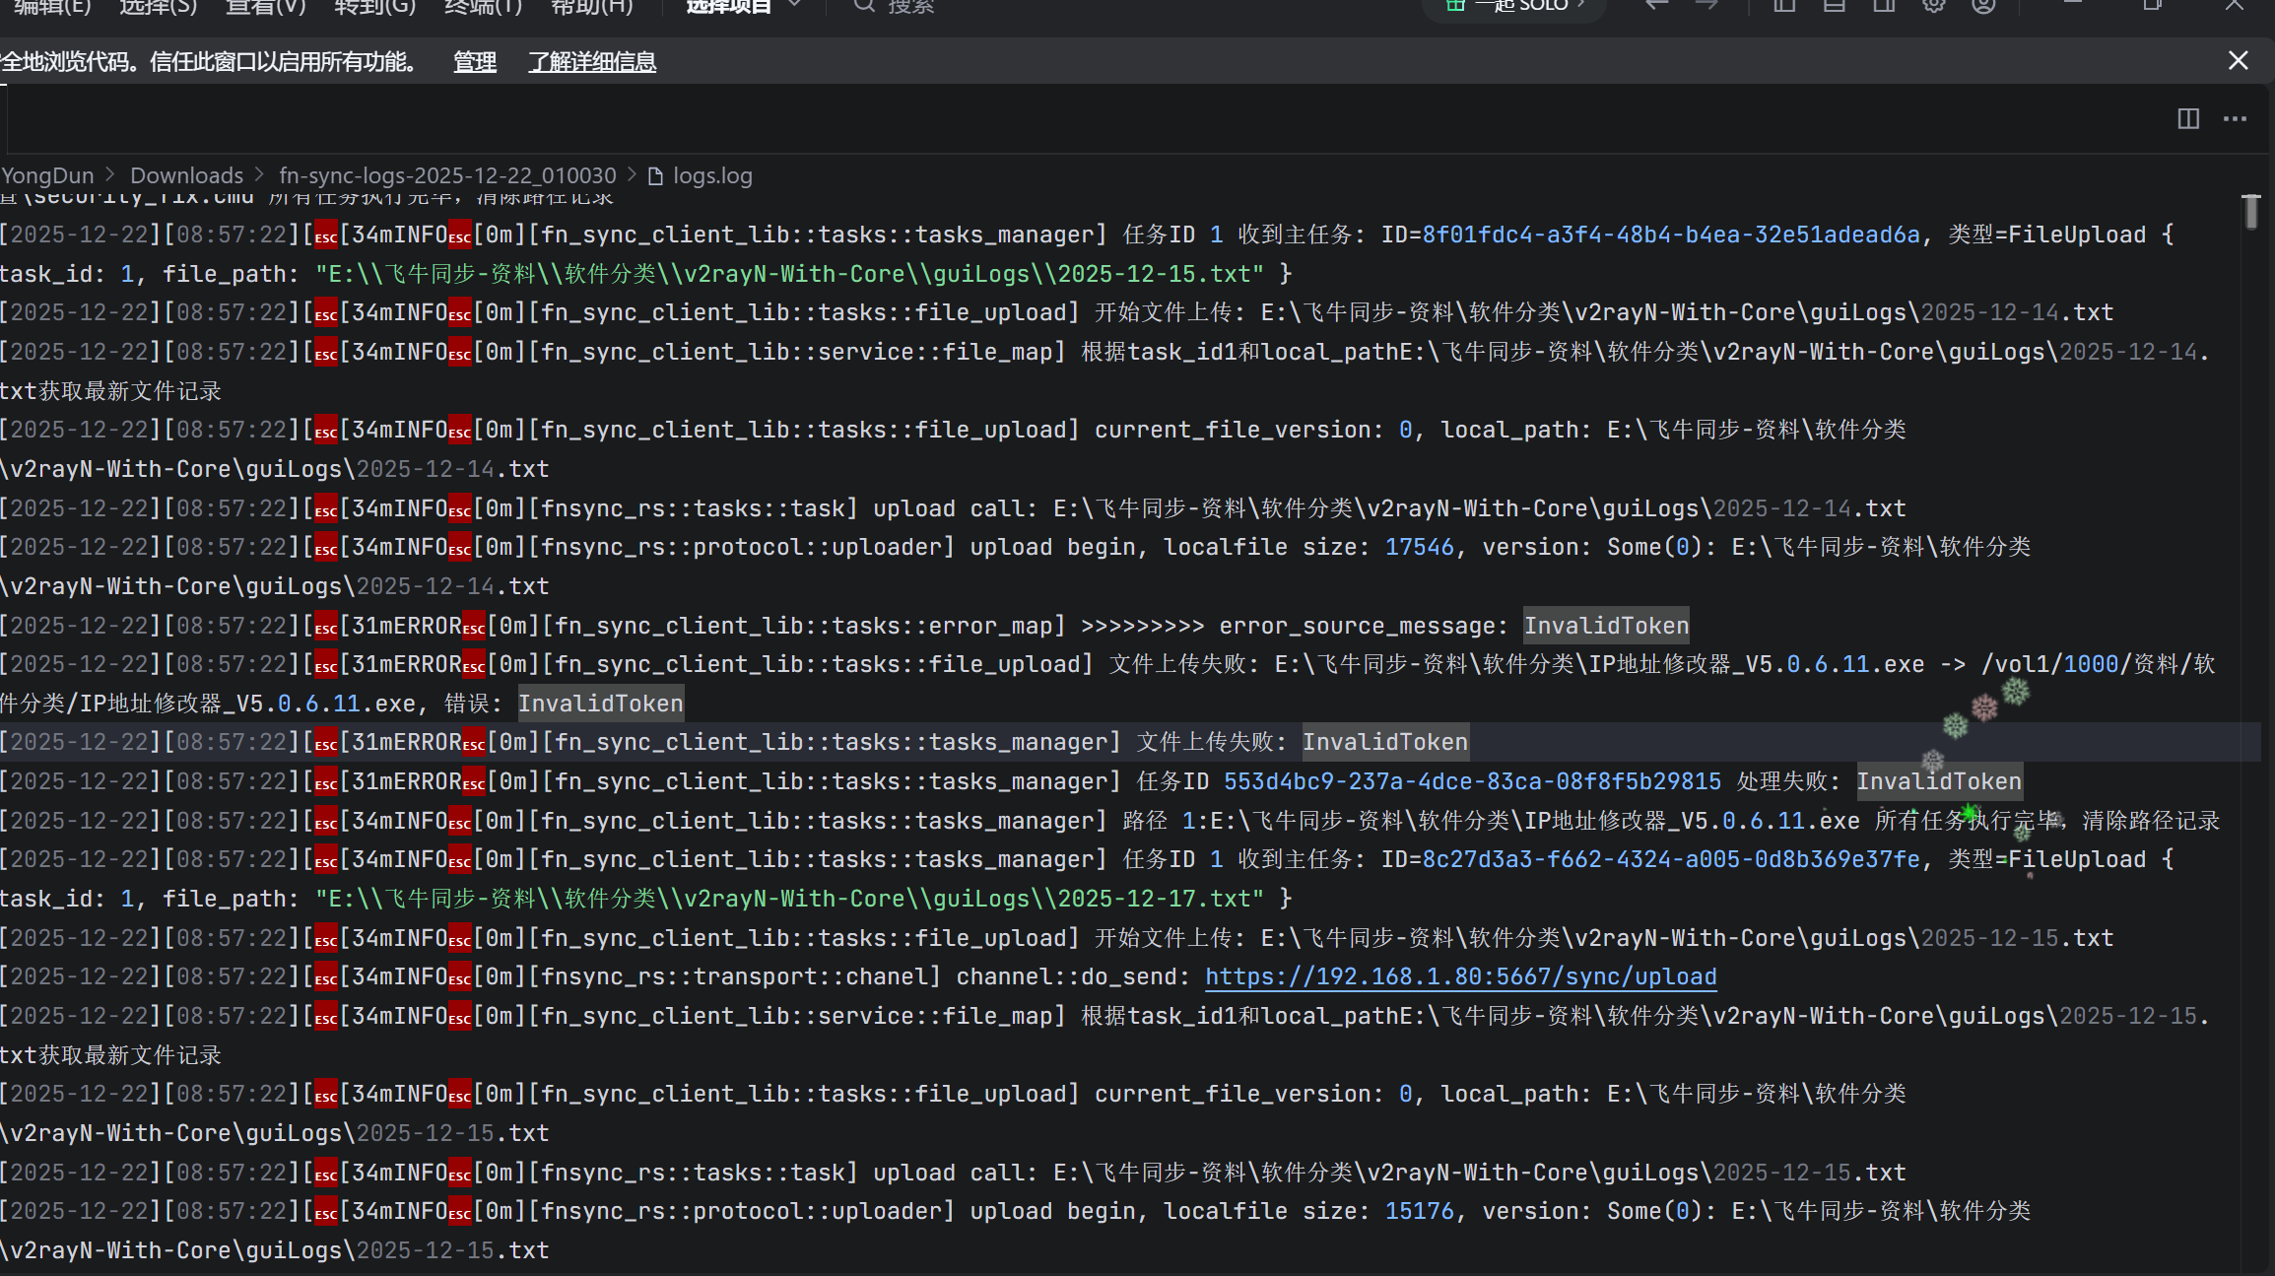The image size is (2275, 1276).
Task: Dismiss the restricted mode banner
Action: click(2238, 61)
